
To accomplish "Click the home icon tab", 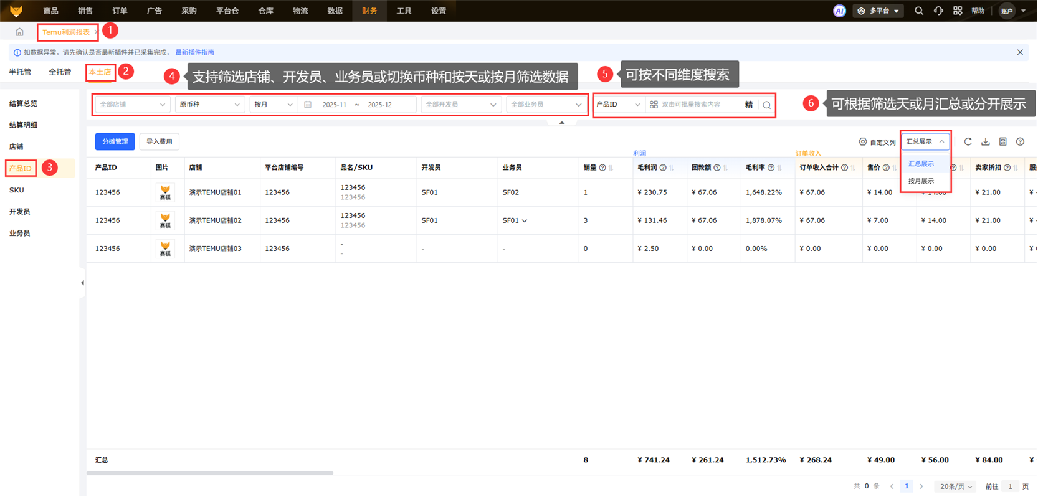I will point(19,32).
